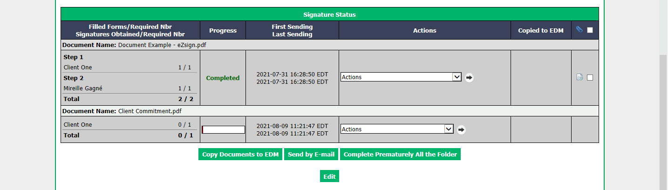The image size is (668, 190).
Task: Click the paperclip attachment icon in header
Action: click(x=579, y=30)
